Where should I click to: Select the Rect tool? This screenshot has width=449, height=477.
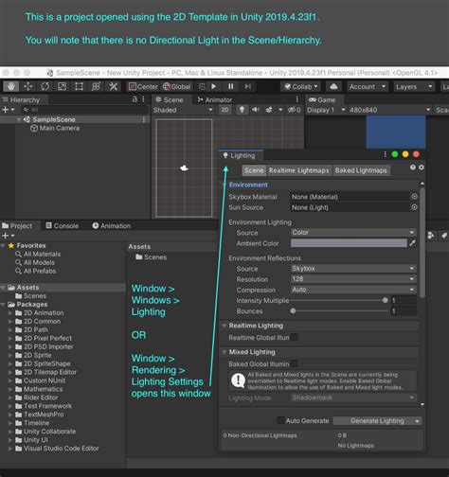[79, 86]
